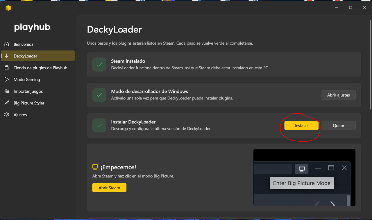Image resolution: width=372 pixels, height=220 pixels.
Task: Click the monitor icon beside ¡Empecemos!
Action: (x=95, y=167)
